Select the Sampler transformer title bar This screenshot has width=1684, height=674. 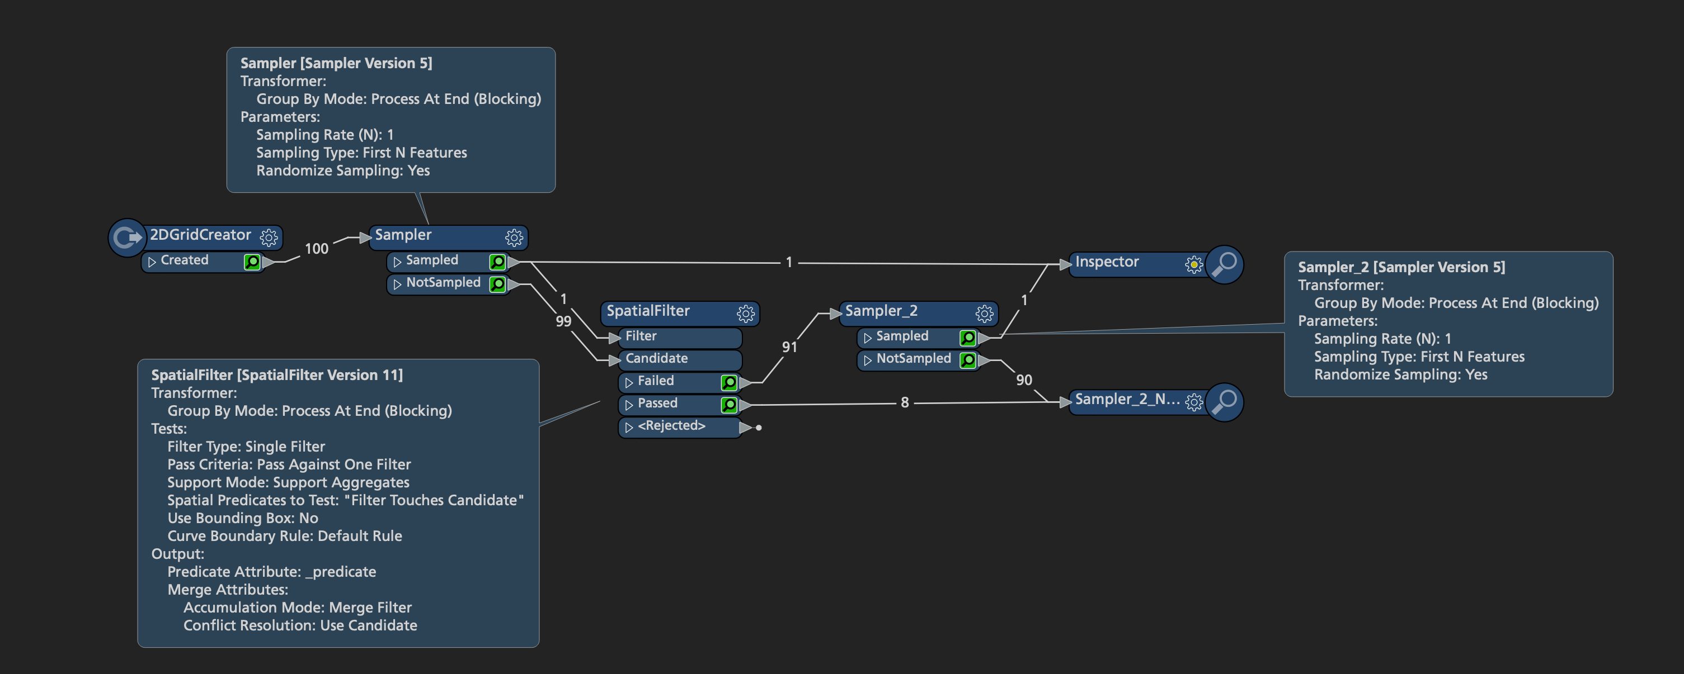(449, 237)
